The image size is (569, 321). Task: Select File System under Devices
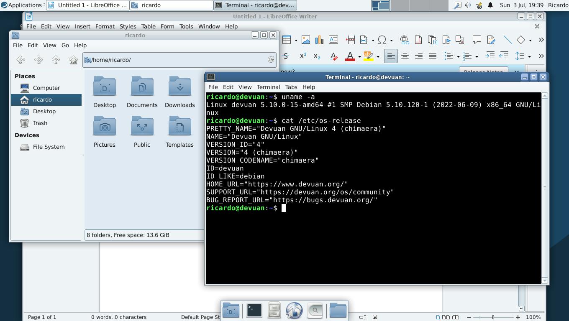[46, 147]
